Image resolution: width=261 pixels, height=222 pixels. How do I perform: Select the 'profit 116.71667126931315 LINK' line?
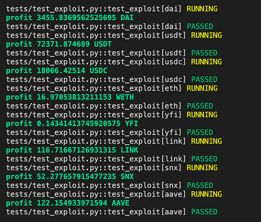click(x=72, y=150)
